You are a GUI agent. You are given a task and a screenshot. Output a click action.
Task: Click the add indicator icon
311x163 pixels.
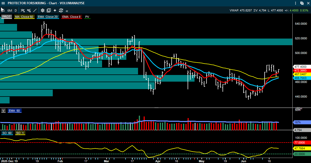23,10
